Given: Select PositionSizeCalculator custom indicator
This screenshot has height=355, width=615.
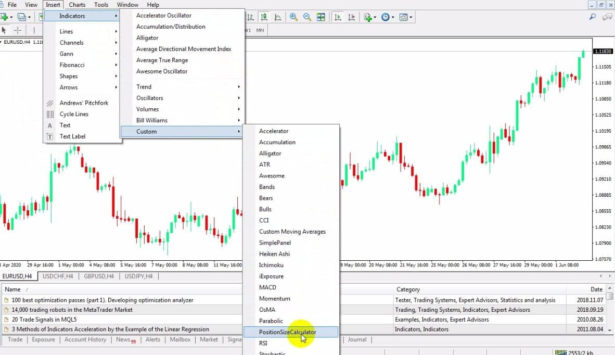Looking at the screenshot, I should (x=287, y=332).
